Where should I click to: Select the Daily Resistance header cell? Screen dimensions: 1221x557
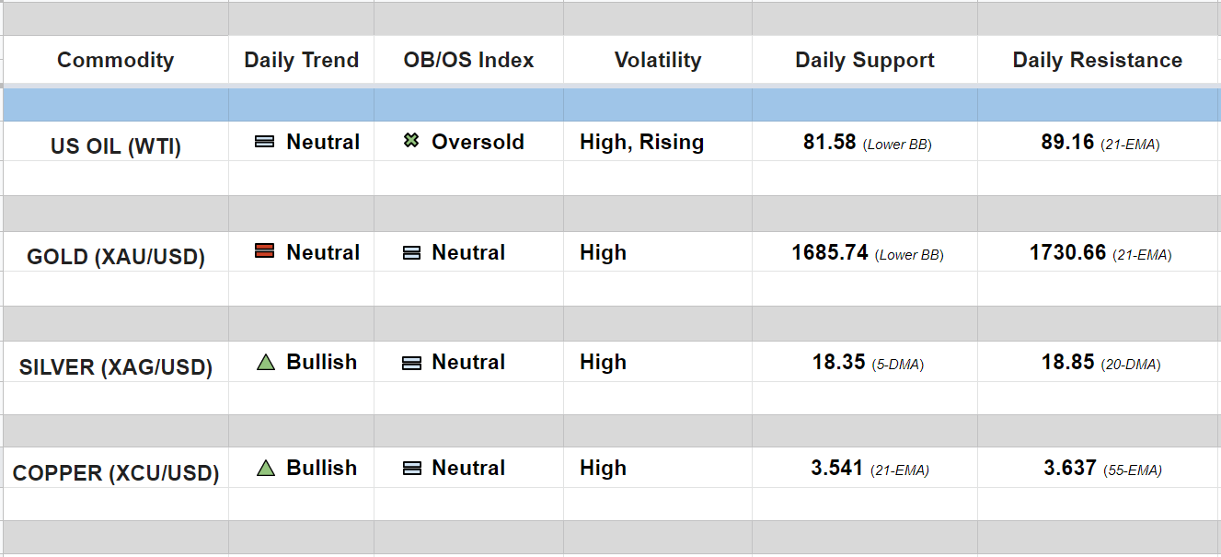(x=1097, y=61)
